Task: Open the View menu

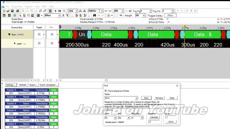Action: [37, 6]
